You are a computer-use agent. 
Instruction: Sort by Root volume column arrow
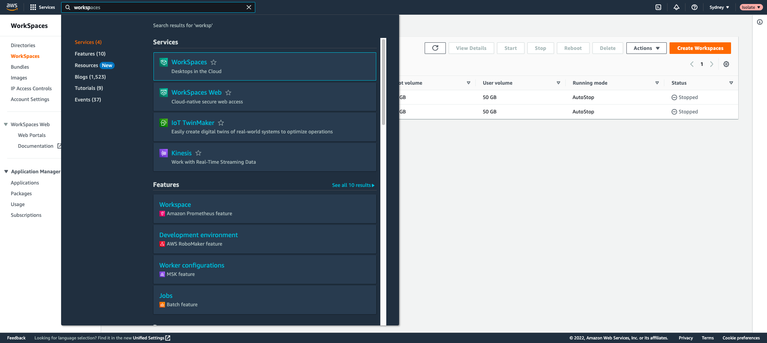pyautogui.click(x=469, y=83)
